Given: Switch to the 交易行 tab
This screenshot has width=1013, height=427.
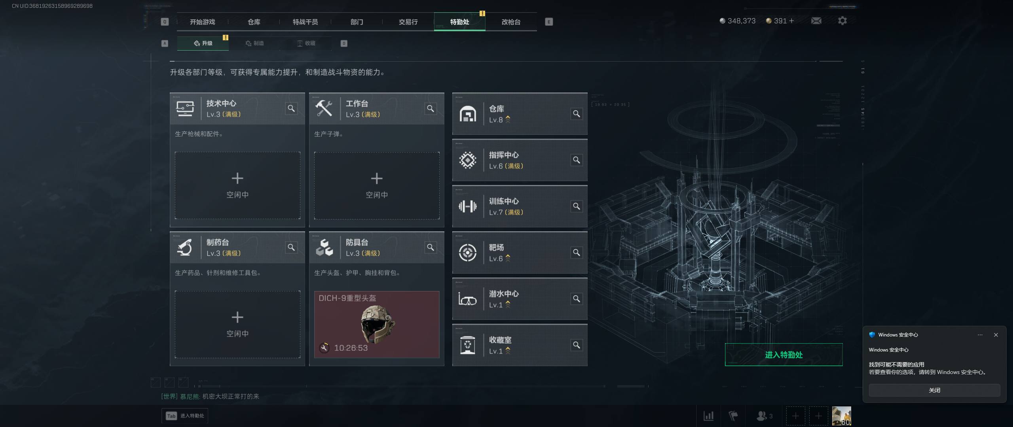Looking at the screenshot, I should pyautogui.click(x=408, y=22).
